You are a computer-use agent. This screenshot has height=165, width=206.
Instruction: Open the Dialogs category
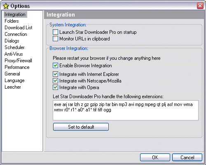[12, 41]
